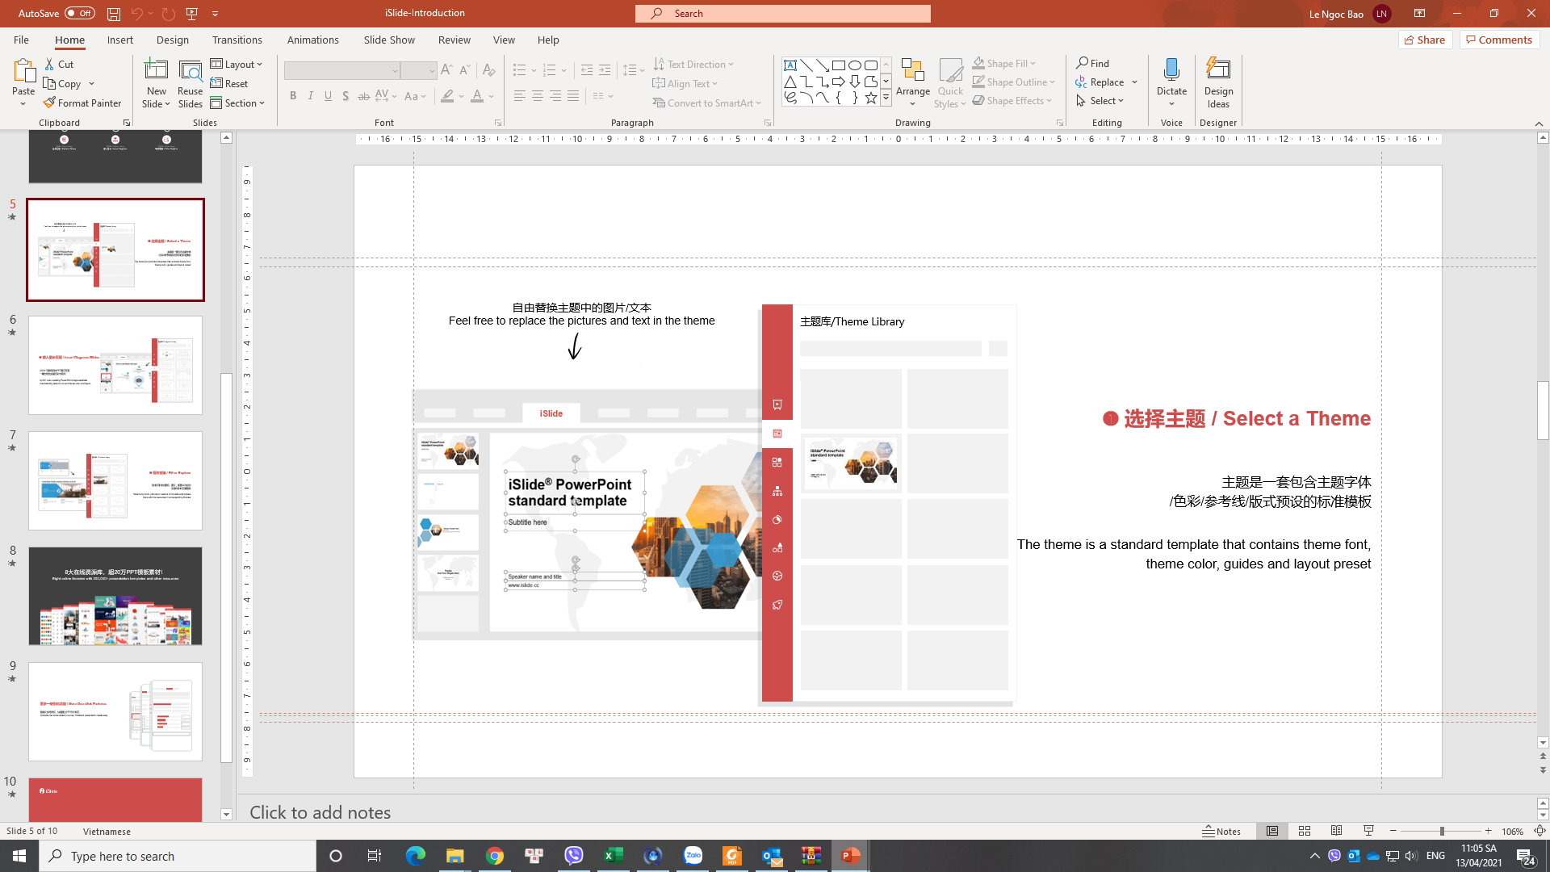This screenshot has width=1550, height=872.
Task: Click the Vietnamese language indicator
Action: click(107, 831)
